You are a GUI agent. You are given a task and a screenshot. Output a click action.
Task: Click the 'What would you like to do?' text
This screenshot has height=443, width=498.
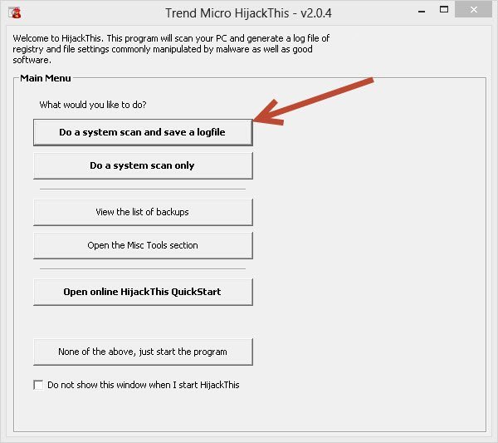point(93,105)
